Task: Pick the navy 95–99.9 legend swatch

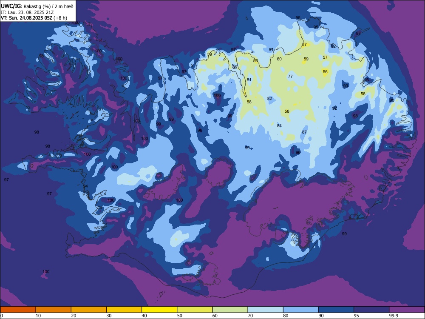Action: click(x=371, y=310)
